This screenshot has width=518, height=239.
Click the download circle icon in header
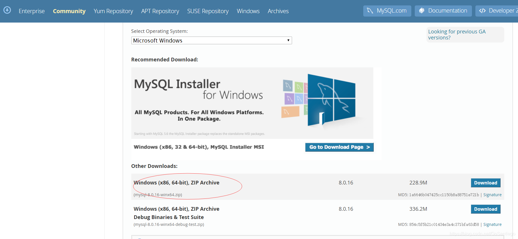click(x=7, y=10)
